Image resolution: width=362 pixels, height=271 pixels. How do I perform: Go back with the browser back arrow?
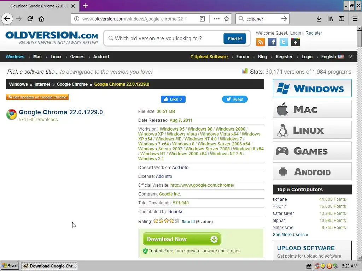point(7,19)
